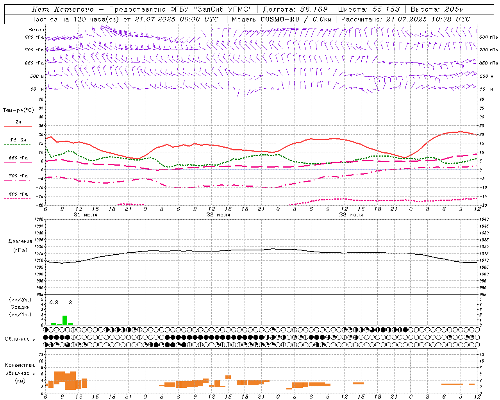This screenshot has width=500, height=400.
Task: Click the 22 июля date label
Action: click(218, 215)
